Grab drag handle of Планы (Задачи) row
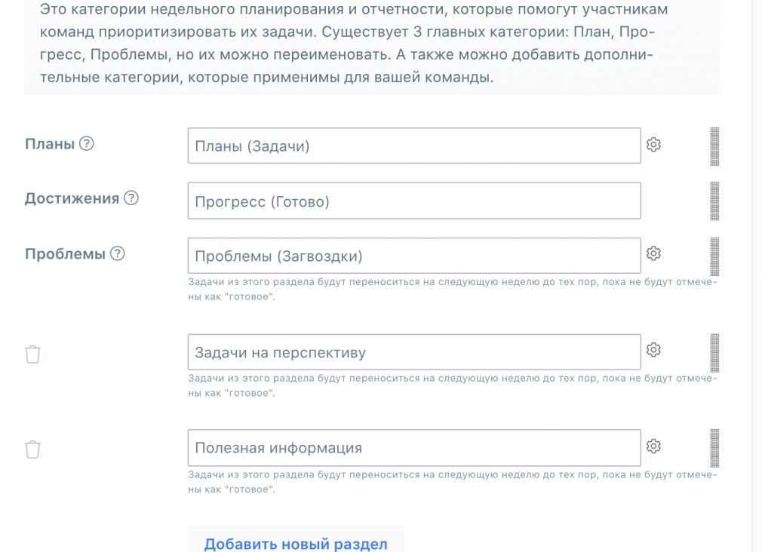 714,147
